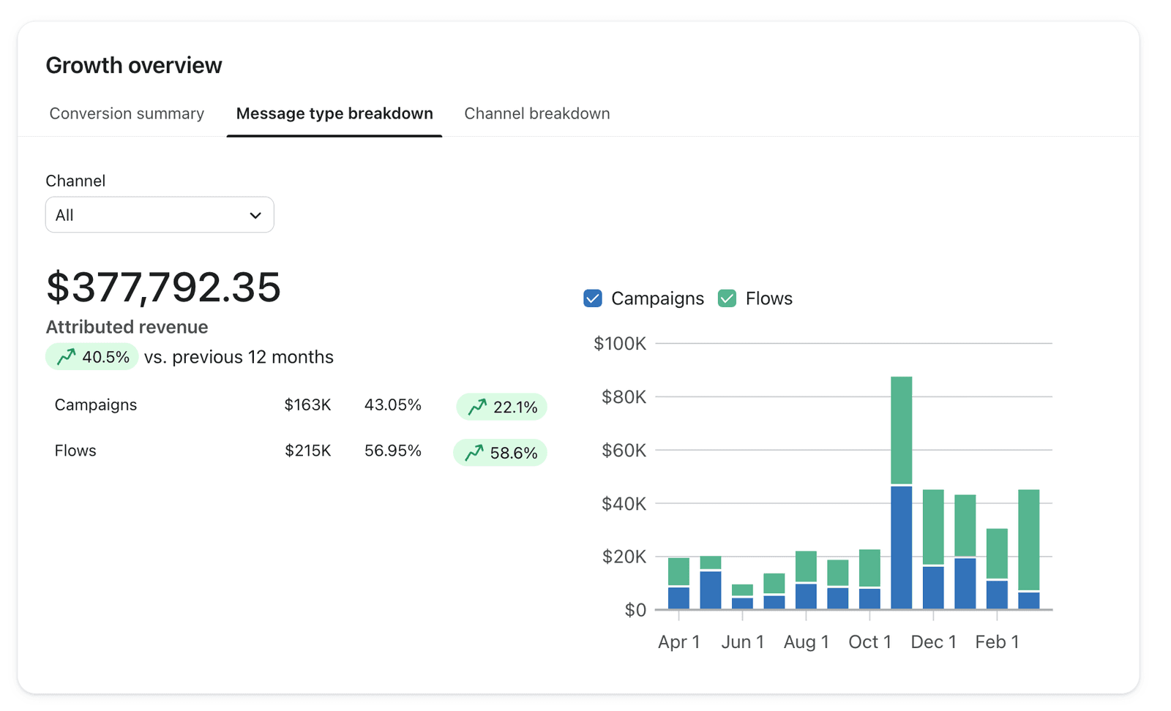Viewport: 1171px width, 711px height.
Task: Uncheck the Campaigns legend checkbox
Action: click(x=593, y=298)
